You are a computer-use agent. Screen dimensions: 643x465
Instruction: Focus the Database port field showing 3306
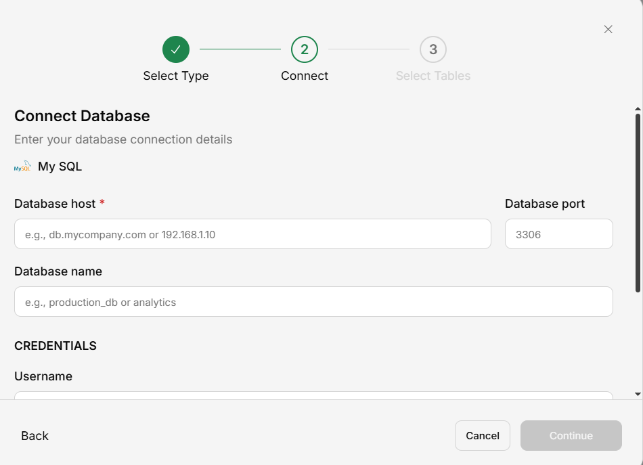coord(558,234)
